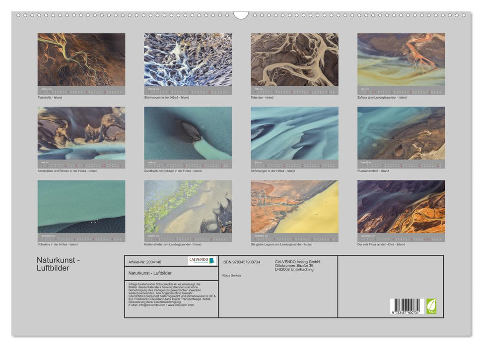Open the Mäander - Island photo
The width and height of the screenshot is (482, 347).
point(294,60)
